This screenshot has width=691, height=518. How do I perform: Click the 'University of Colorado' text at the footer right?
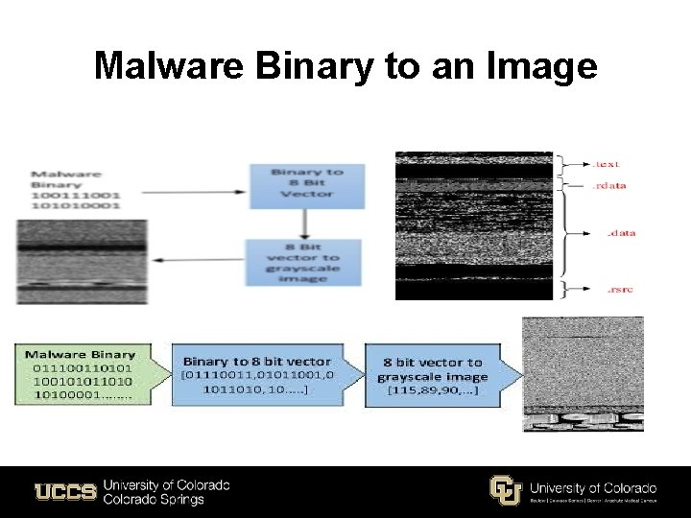(x=593, y=488)
